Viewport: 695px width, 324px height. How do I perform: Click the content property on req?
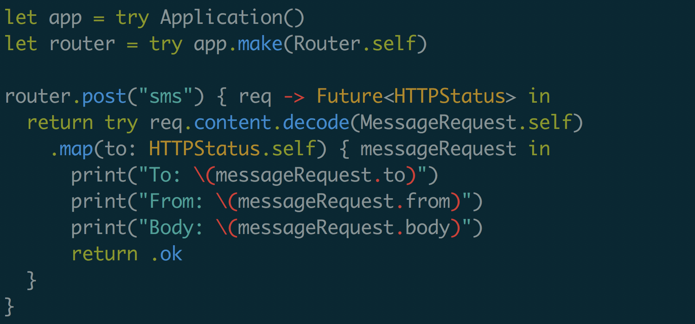(232, 123)
